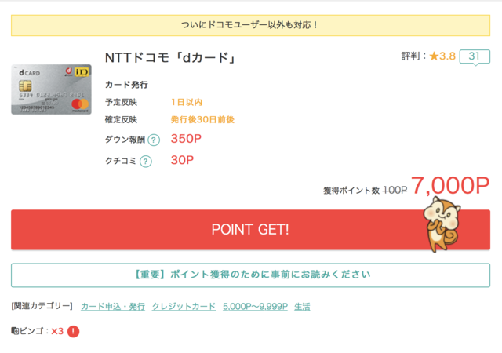Click the red exclamation icon near ビンゴ

point(73,331)
